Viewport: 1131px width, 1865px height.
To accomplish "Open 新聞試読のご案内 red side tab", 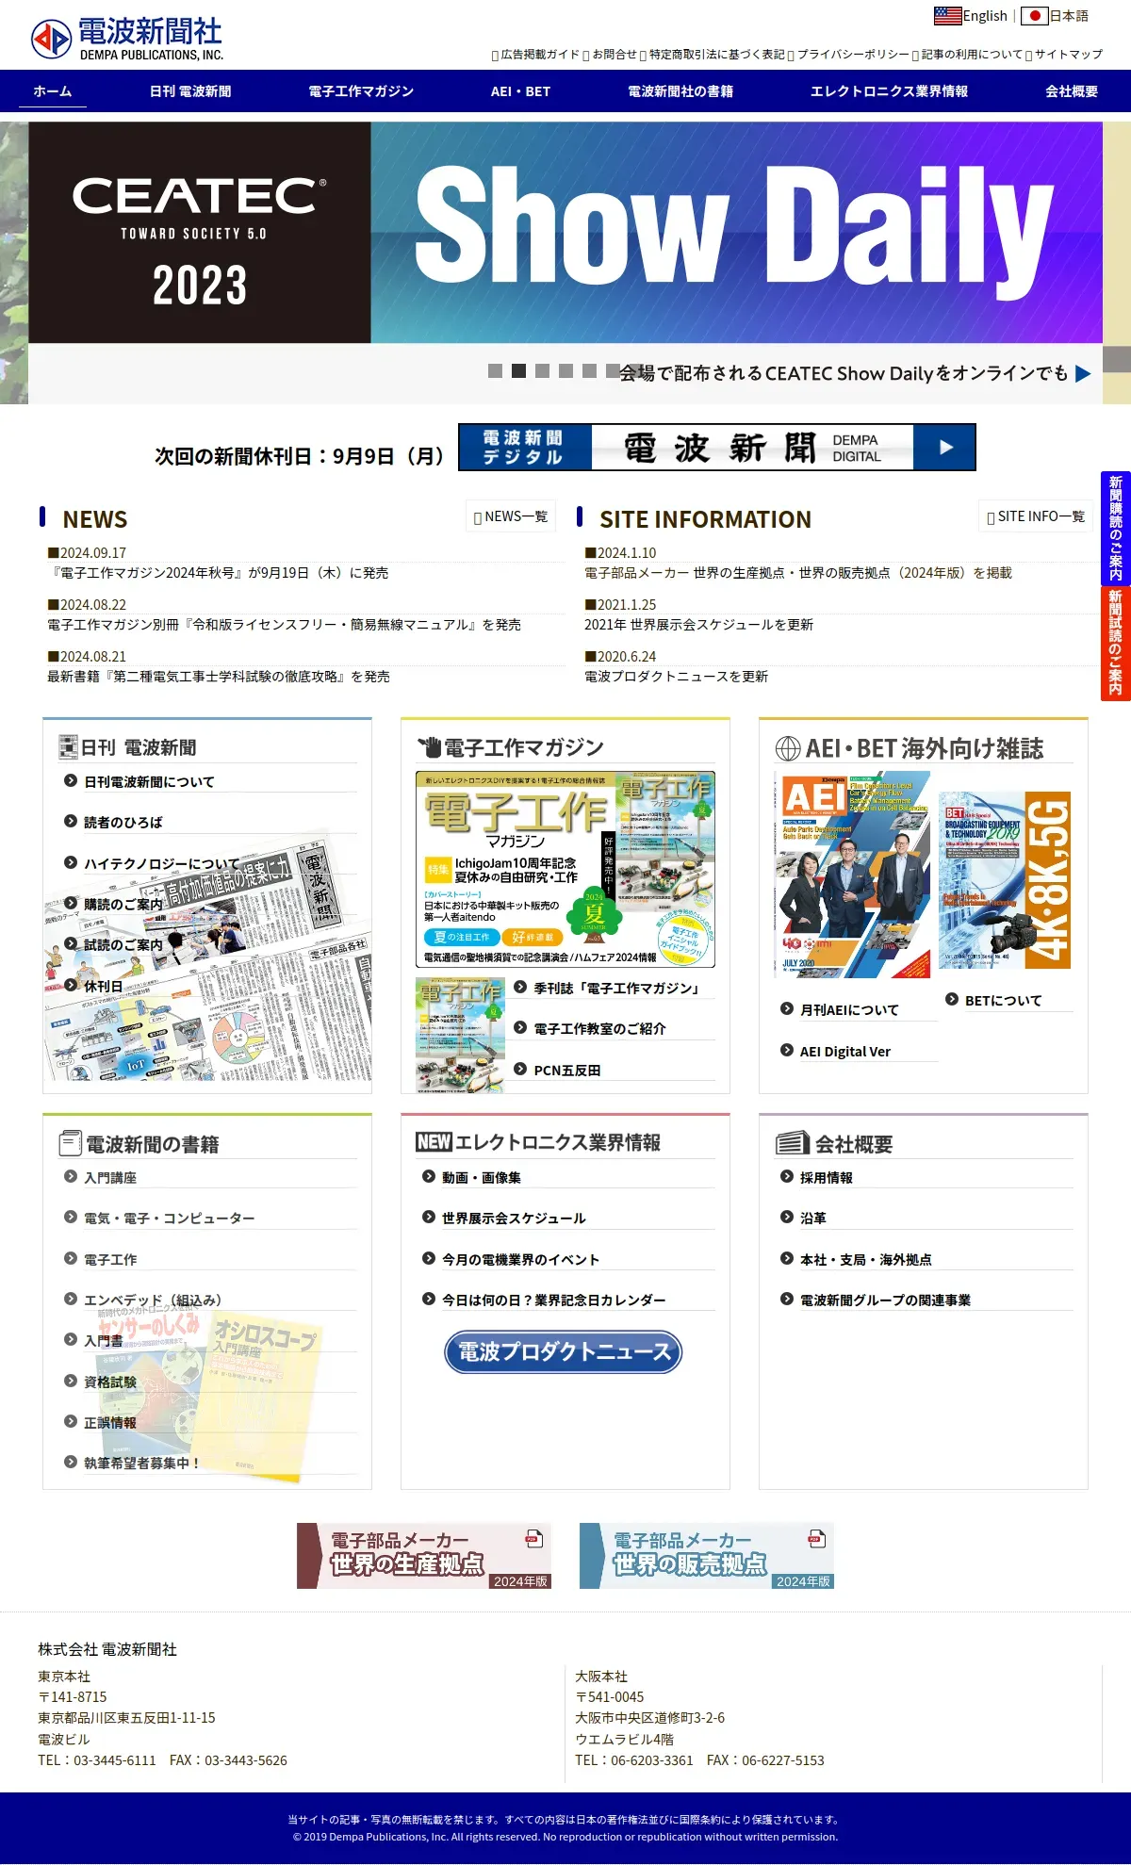I will pyautogui.click(x=1116, y=644).
